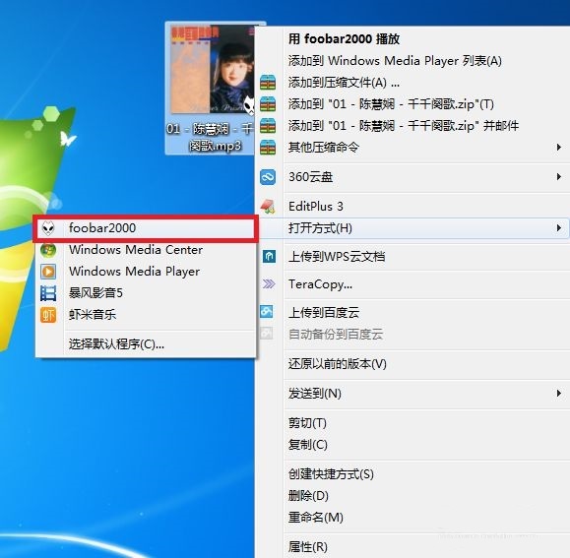This screenshot has width=570, height=558.
Task: Click the TeraCopy arrows icon
Action: point(269,283)
